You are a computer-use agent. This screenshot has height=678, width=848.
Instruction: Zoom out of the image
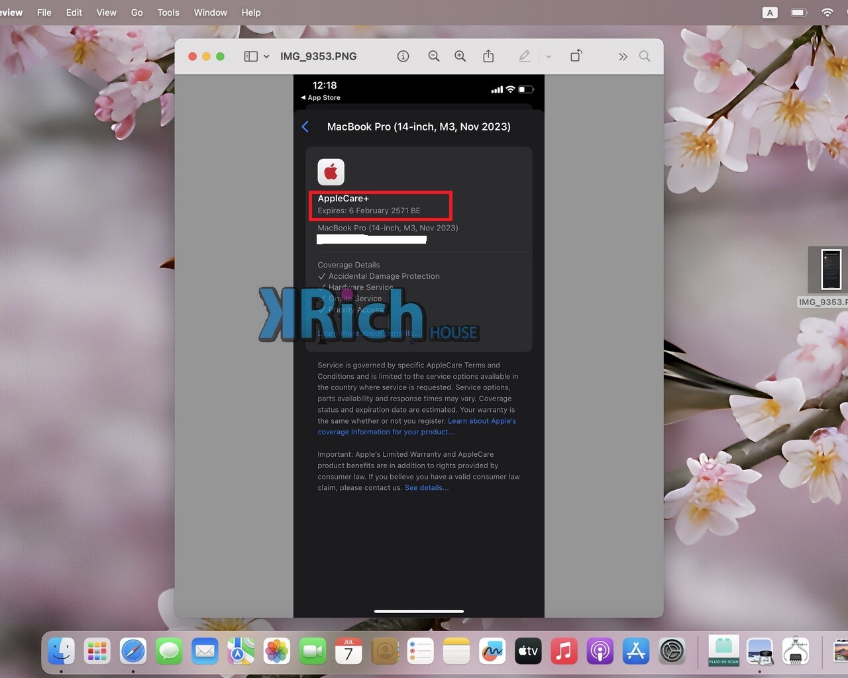[433, 56]
